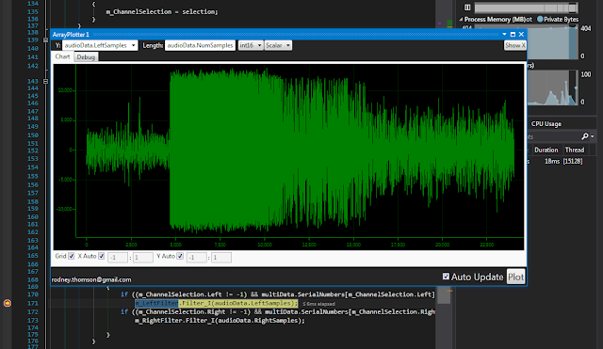Screen dimensions: 603x349
Task: Click the Plot button
Action: pos(515,277)
